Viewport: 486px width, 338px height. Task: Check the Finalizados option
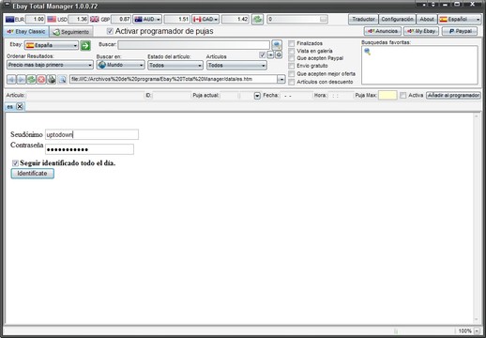coord(292,43)
